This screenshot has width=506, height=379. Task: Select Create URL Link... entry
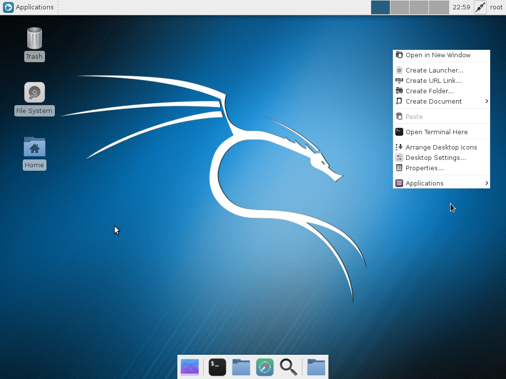(x=441, y=80)
